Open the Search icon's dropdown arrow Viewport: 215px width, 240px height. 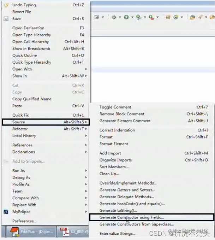point(206,17)
